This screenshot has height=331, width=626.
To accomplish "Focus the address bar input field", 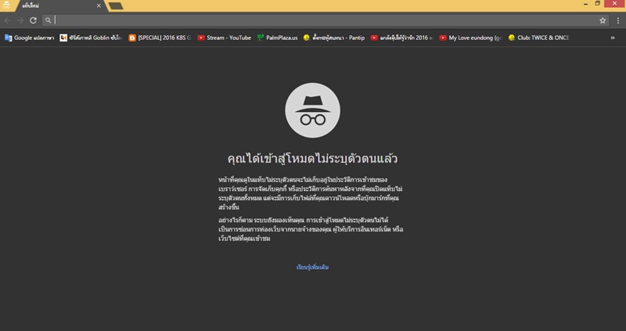I will [326, 20].
